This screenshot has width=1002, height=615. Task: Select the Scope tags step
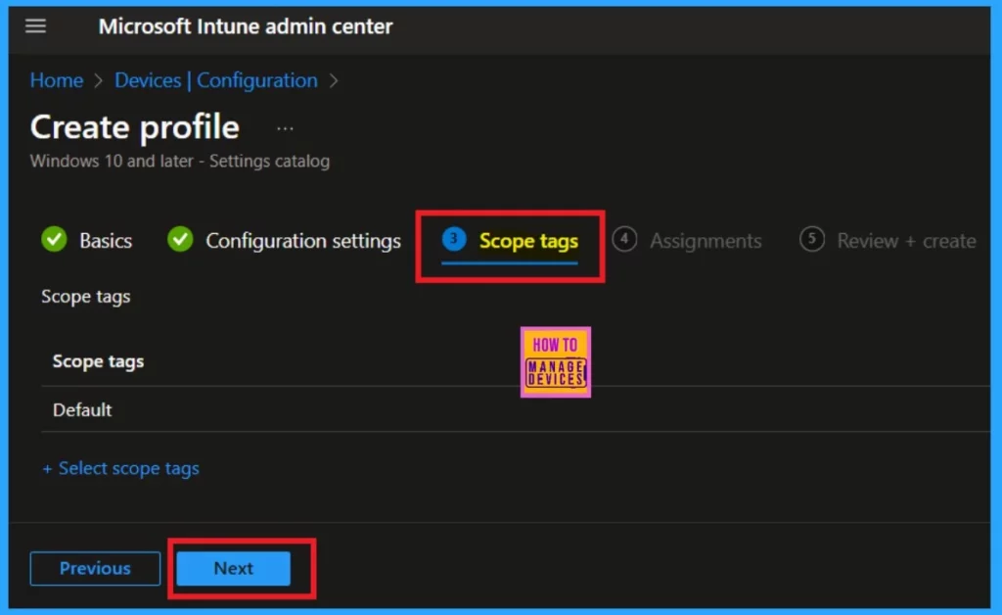click(x=528, y=241)
